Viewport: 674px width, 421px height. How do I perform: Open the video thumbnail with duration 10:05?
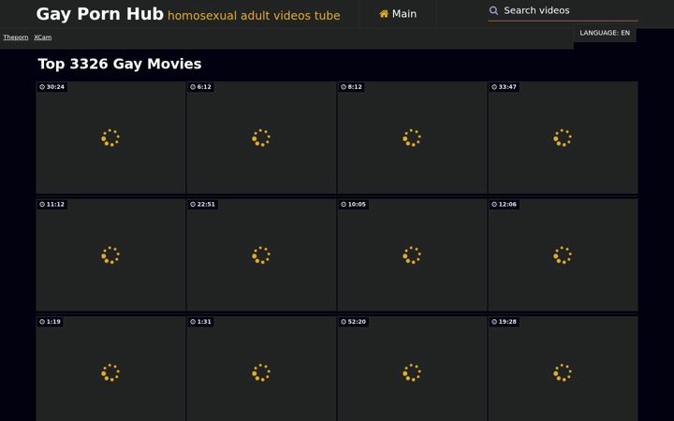[x=412, y=254]
